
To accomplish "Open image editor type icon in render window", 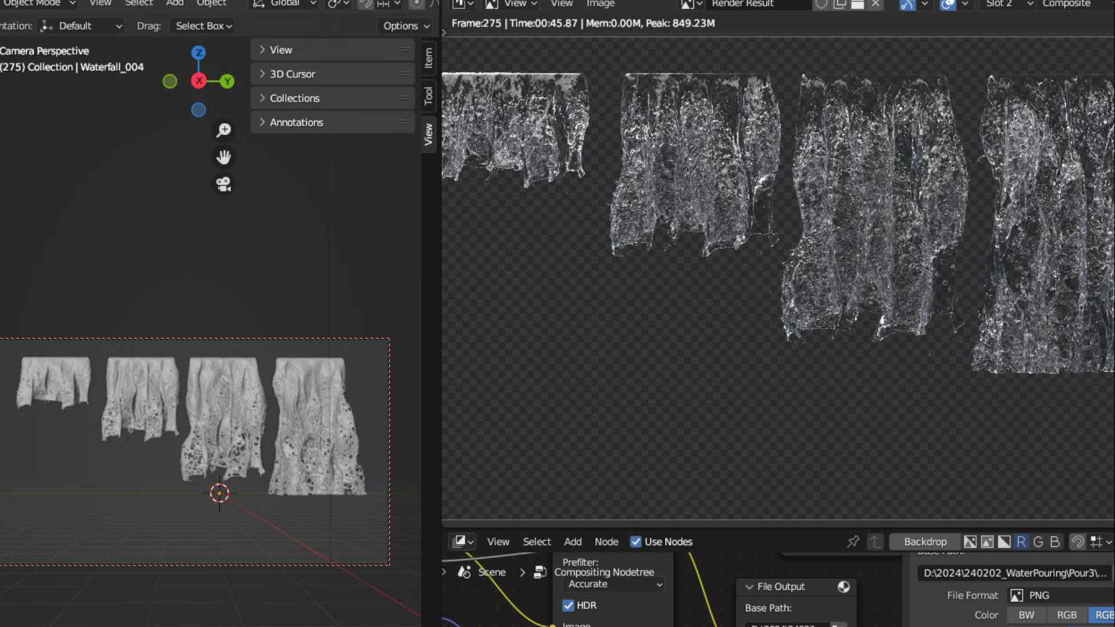I will click(x=463, y=4).
